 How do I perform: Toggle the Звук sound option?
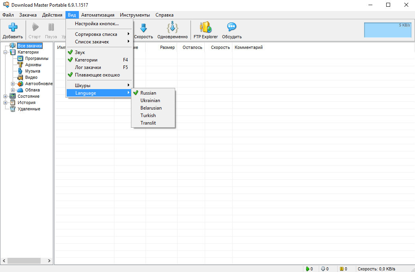[x=80, y=52]
